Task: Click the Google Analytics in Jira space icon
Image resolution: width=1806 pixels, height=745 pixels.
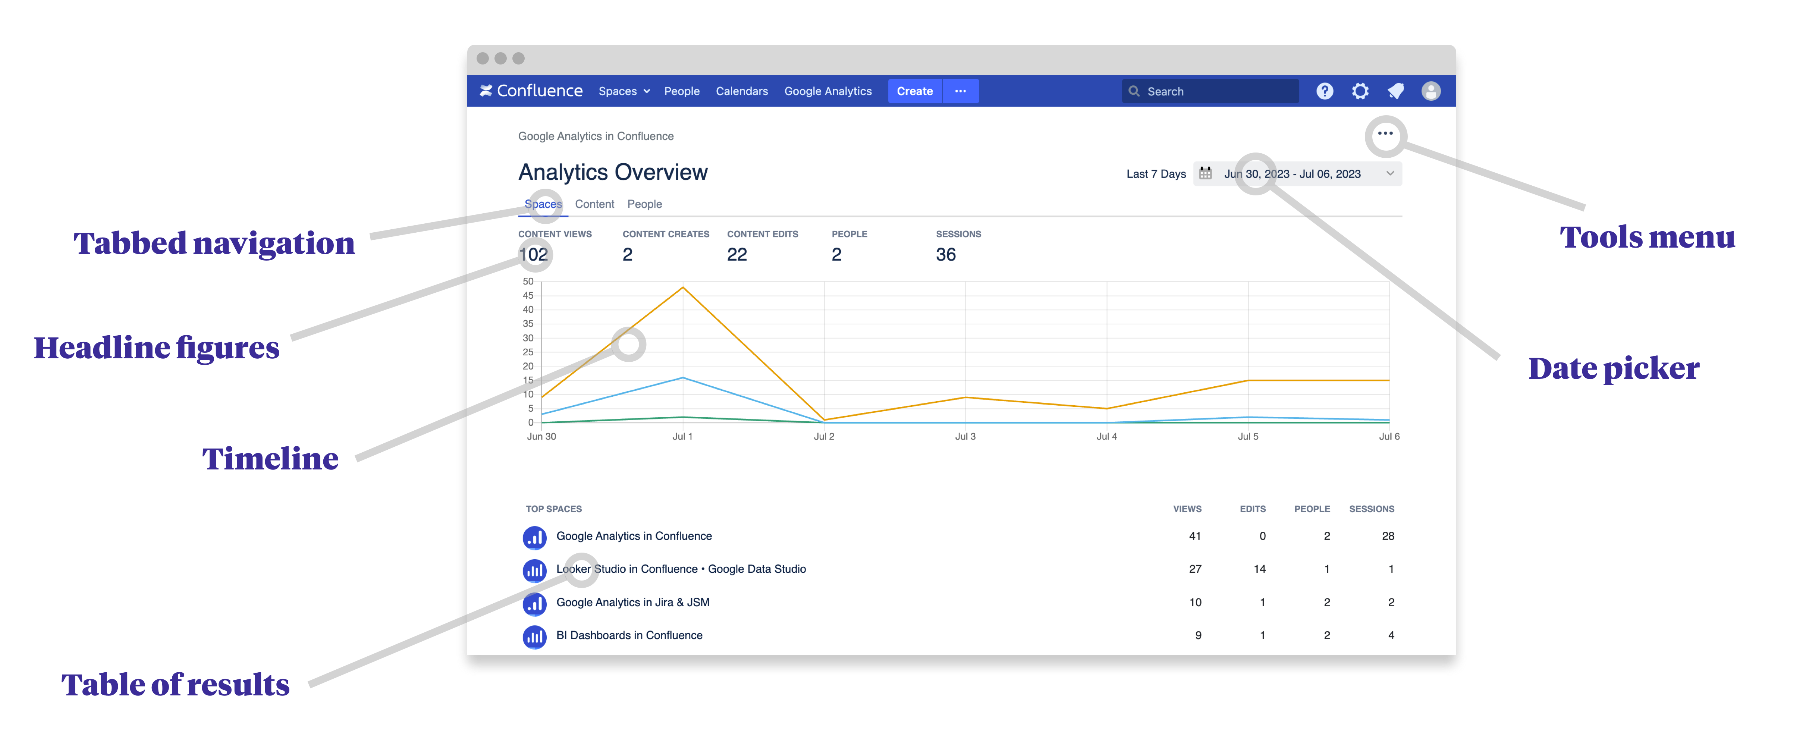Action: [x=534, y=603]
